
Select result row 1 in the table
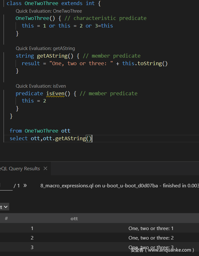32,228
